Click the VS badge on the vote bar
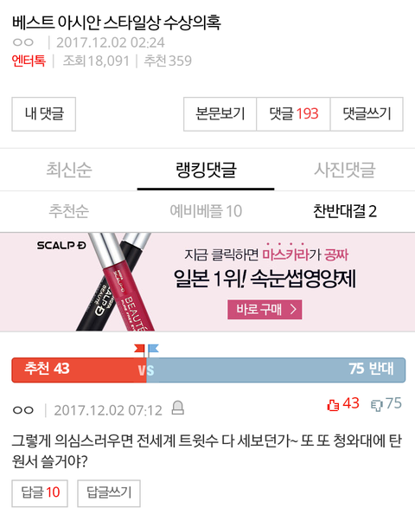The height and width of the screenshot is (508, 415). click(x=146, y=370)
